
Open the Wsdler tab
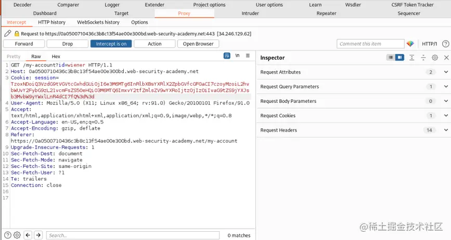[x=353, y=5]
